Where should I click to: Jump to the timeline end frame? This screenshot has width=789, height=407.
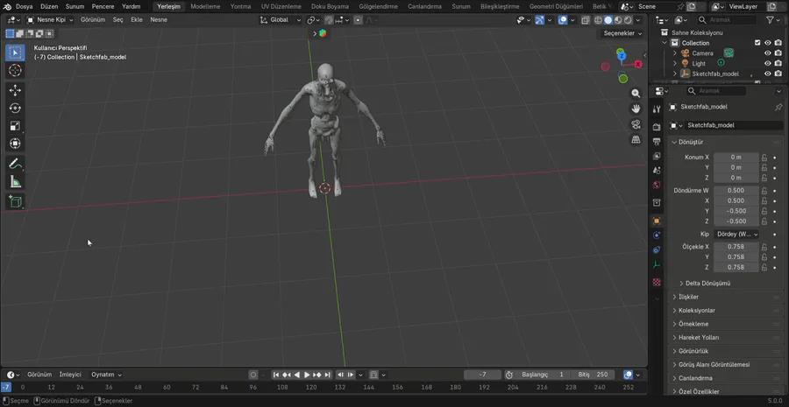tap(328, 375)
